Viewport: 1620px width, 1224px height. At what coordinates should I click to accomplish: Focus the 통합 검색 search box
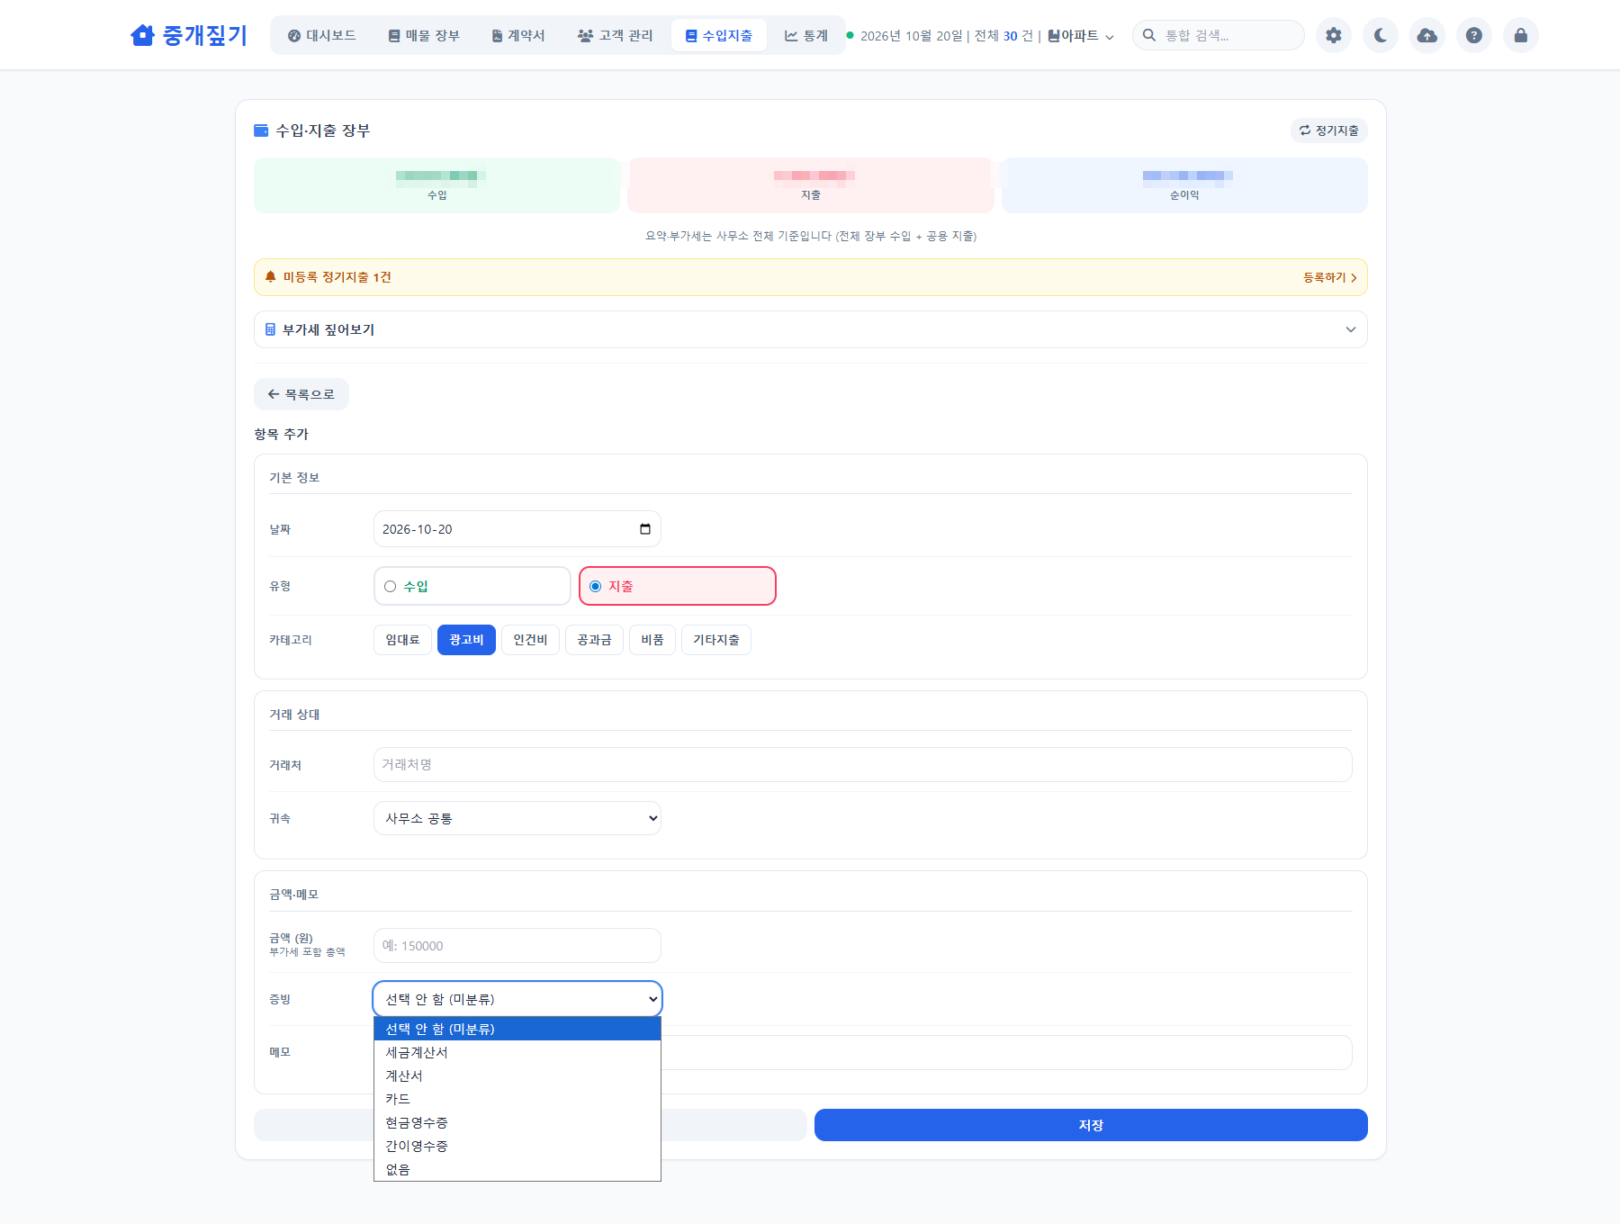tap(1219, 35)
